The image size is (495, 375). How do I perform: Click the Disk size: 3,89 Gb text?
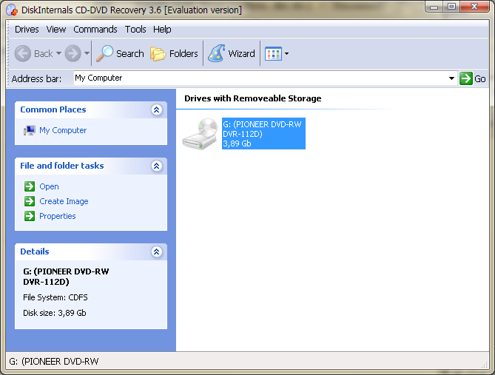tap(55, 313)
